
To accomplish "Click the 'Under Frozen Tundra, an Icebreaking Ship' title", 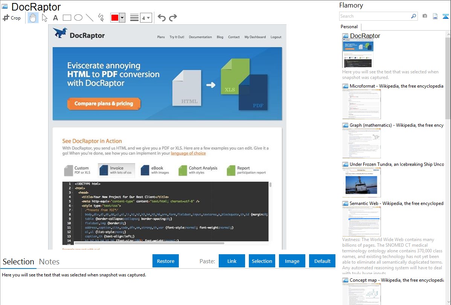I will pos(397,164).
